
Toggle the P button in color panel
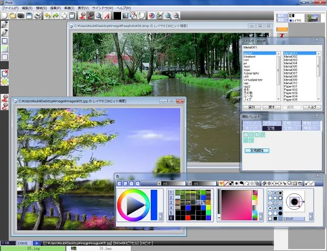(x=125, y=183)
